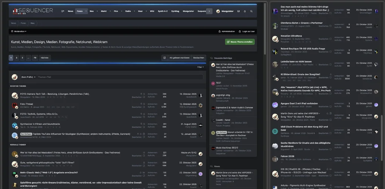Click Roland Boutique TR-06 author avatar, right window
Screen dimensions: 385x189
click(275, 52)
